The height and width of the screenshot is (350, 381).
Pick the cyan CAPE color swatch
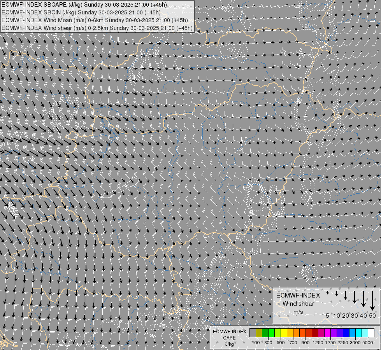[x=359, y=333]
